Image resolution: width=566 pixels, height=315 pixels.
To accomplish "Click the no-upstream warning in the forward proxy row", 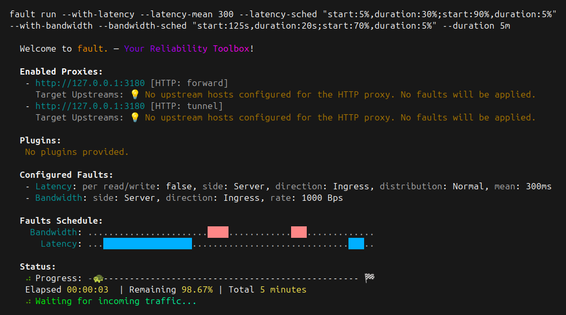I will click(340, 94).
